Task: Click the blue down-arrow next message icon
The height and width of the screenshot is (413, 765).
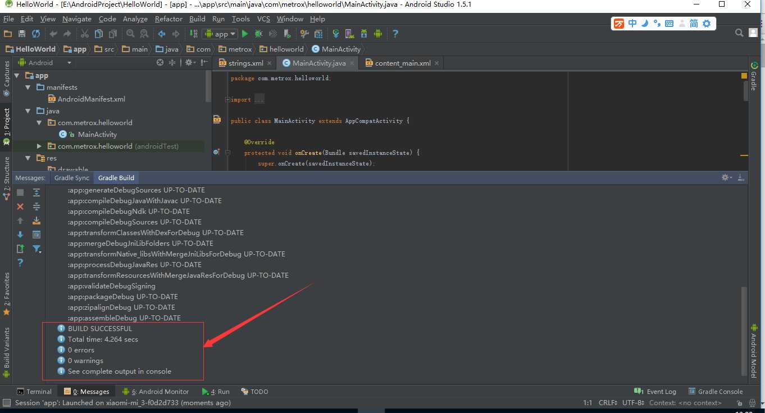Action: 20,235
